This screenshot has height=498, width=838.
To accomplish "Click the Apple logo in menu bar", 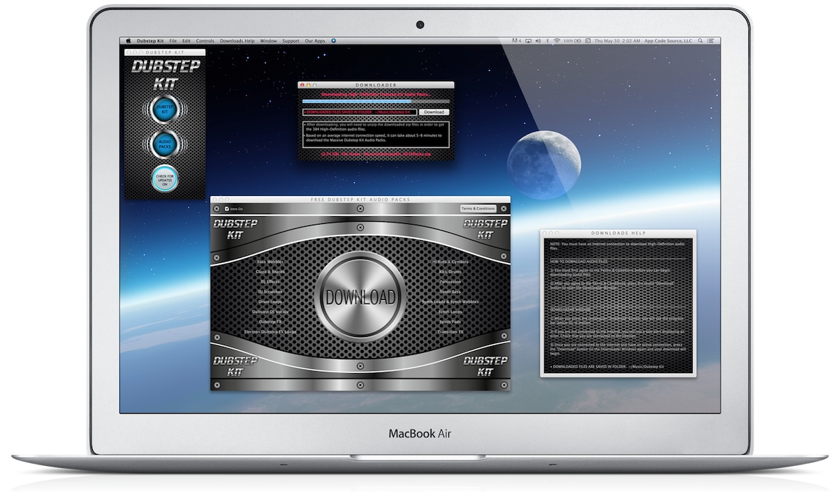I will (128, 41).
